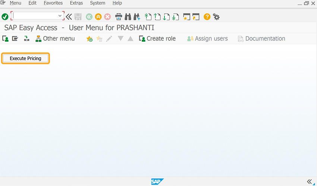Click the Other menu button
The height and width of the screenshot is (186, 317).
(55, 39)
